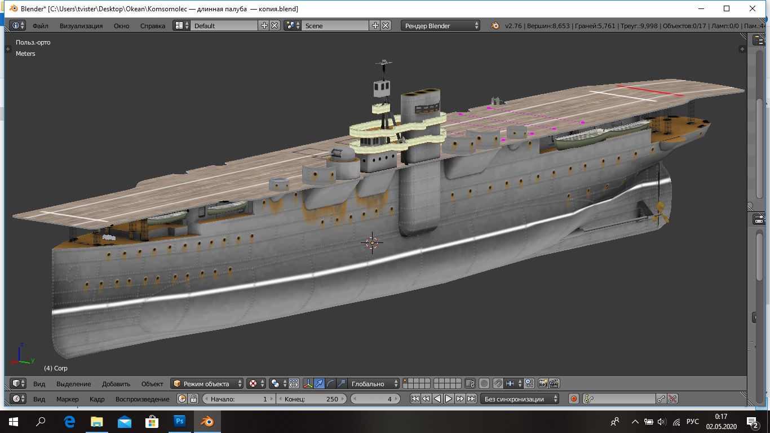Click the Конец end frame field
770x433 pixels.
point(312,399)
